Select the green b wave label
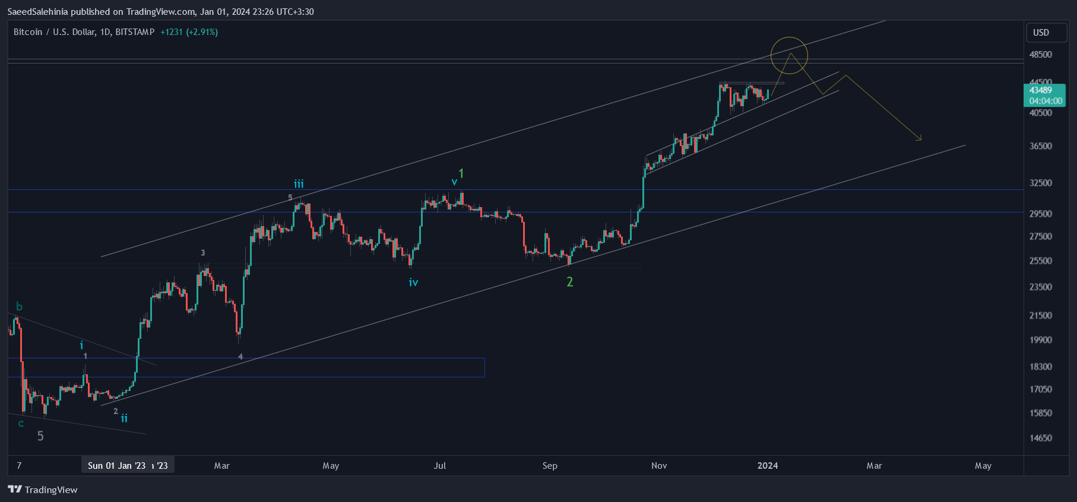This screenshot has height=502, width=1077. 19,307
